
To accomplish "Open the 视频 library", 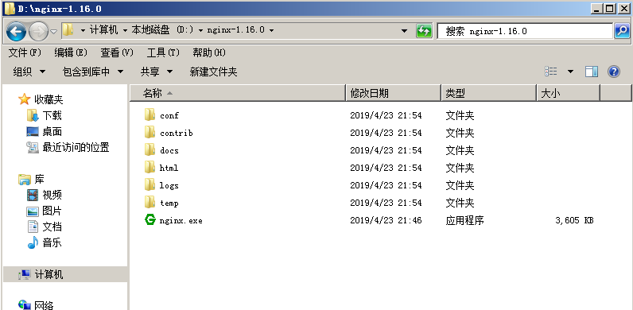I will pos(45,195).
